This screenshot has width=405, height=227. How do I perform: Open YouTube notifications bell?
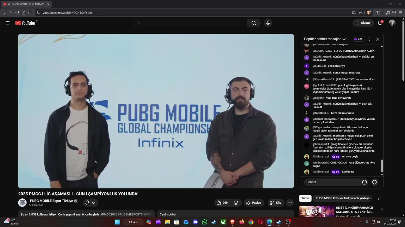380,23
